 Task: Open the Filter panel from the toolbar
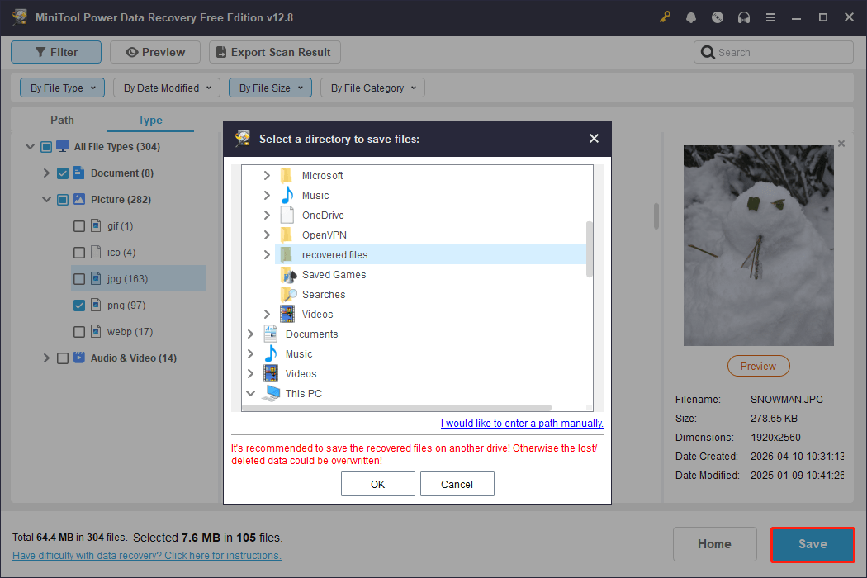pyautogui.click(x=55, y=51)
